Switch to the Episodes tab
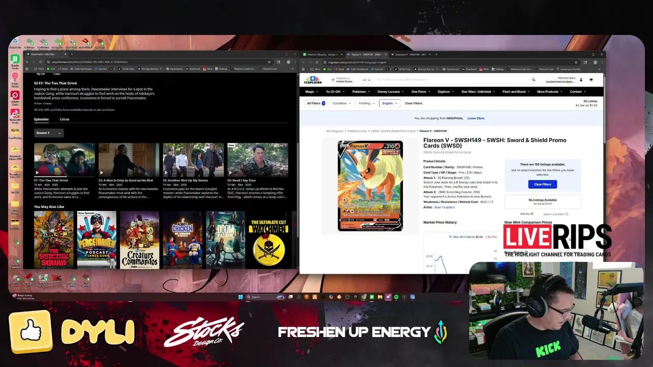The width and height of the screenshot is (653, 367). coord(41,119)
